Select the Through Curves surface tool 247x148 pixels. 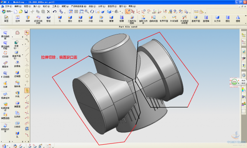(5, 35)
